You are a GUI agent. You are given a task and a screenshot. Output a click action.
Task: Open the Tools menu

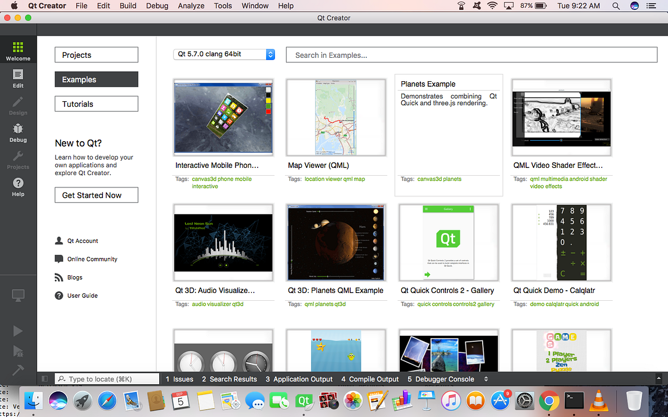point(223,6)
